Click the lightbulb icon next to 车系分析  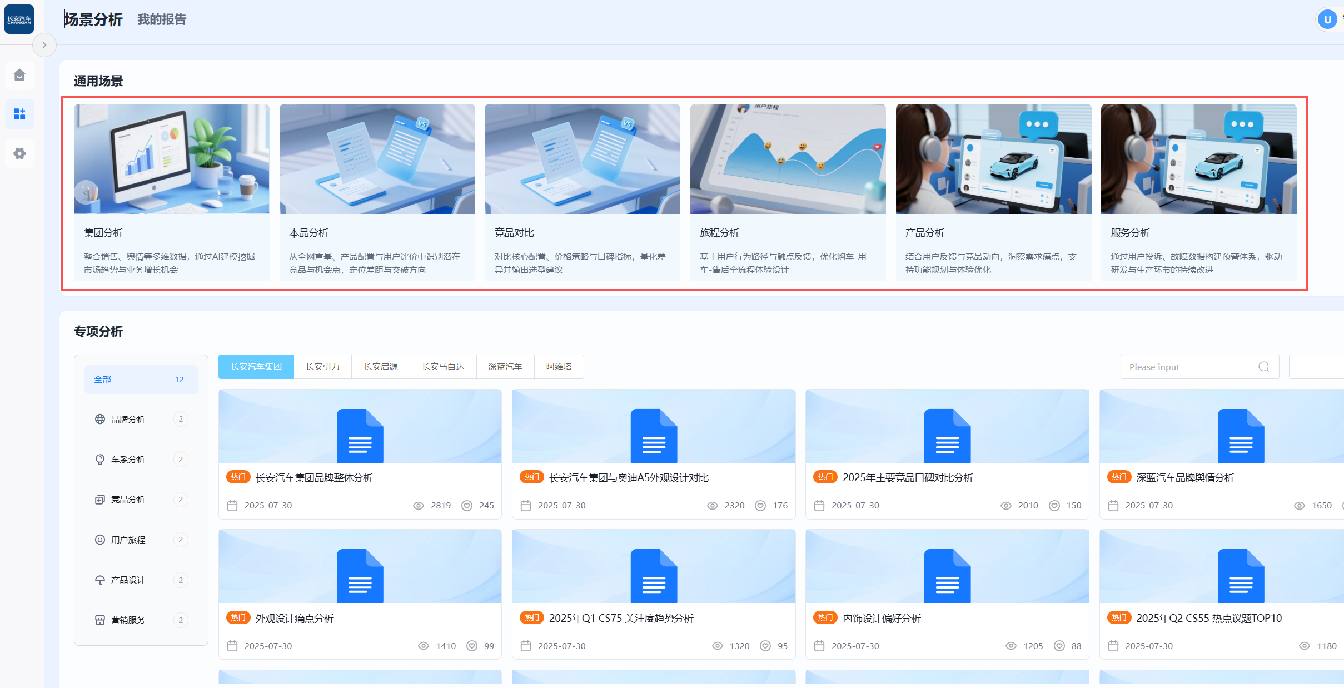click(100, 460)
